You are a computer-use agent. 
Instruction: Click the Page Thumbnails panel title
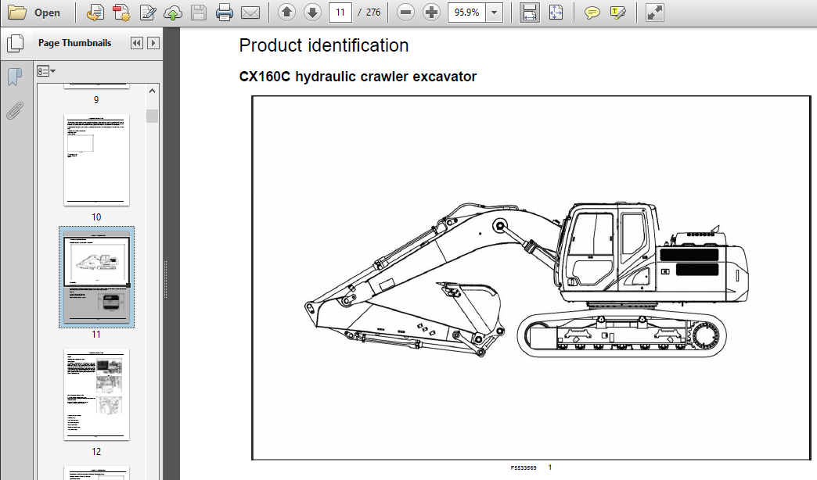(x=74, y=43)
